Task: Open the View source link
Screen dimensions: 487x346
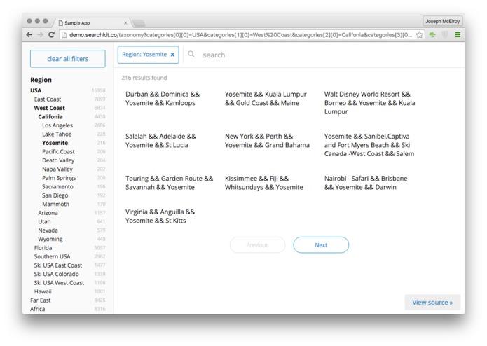Action: [432, 303]
